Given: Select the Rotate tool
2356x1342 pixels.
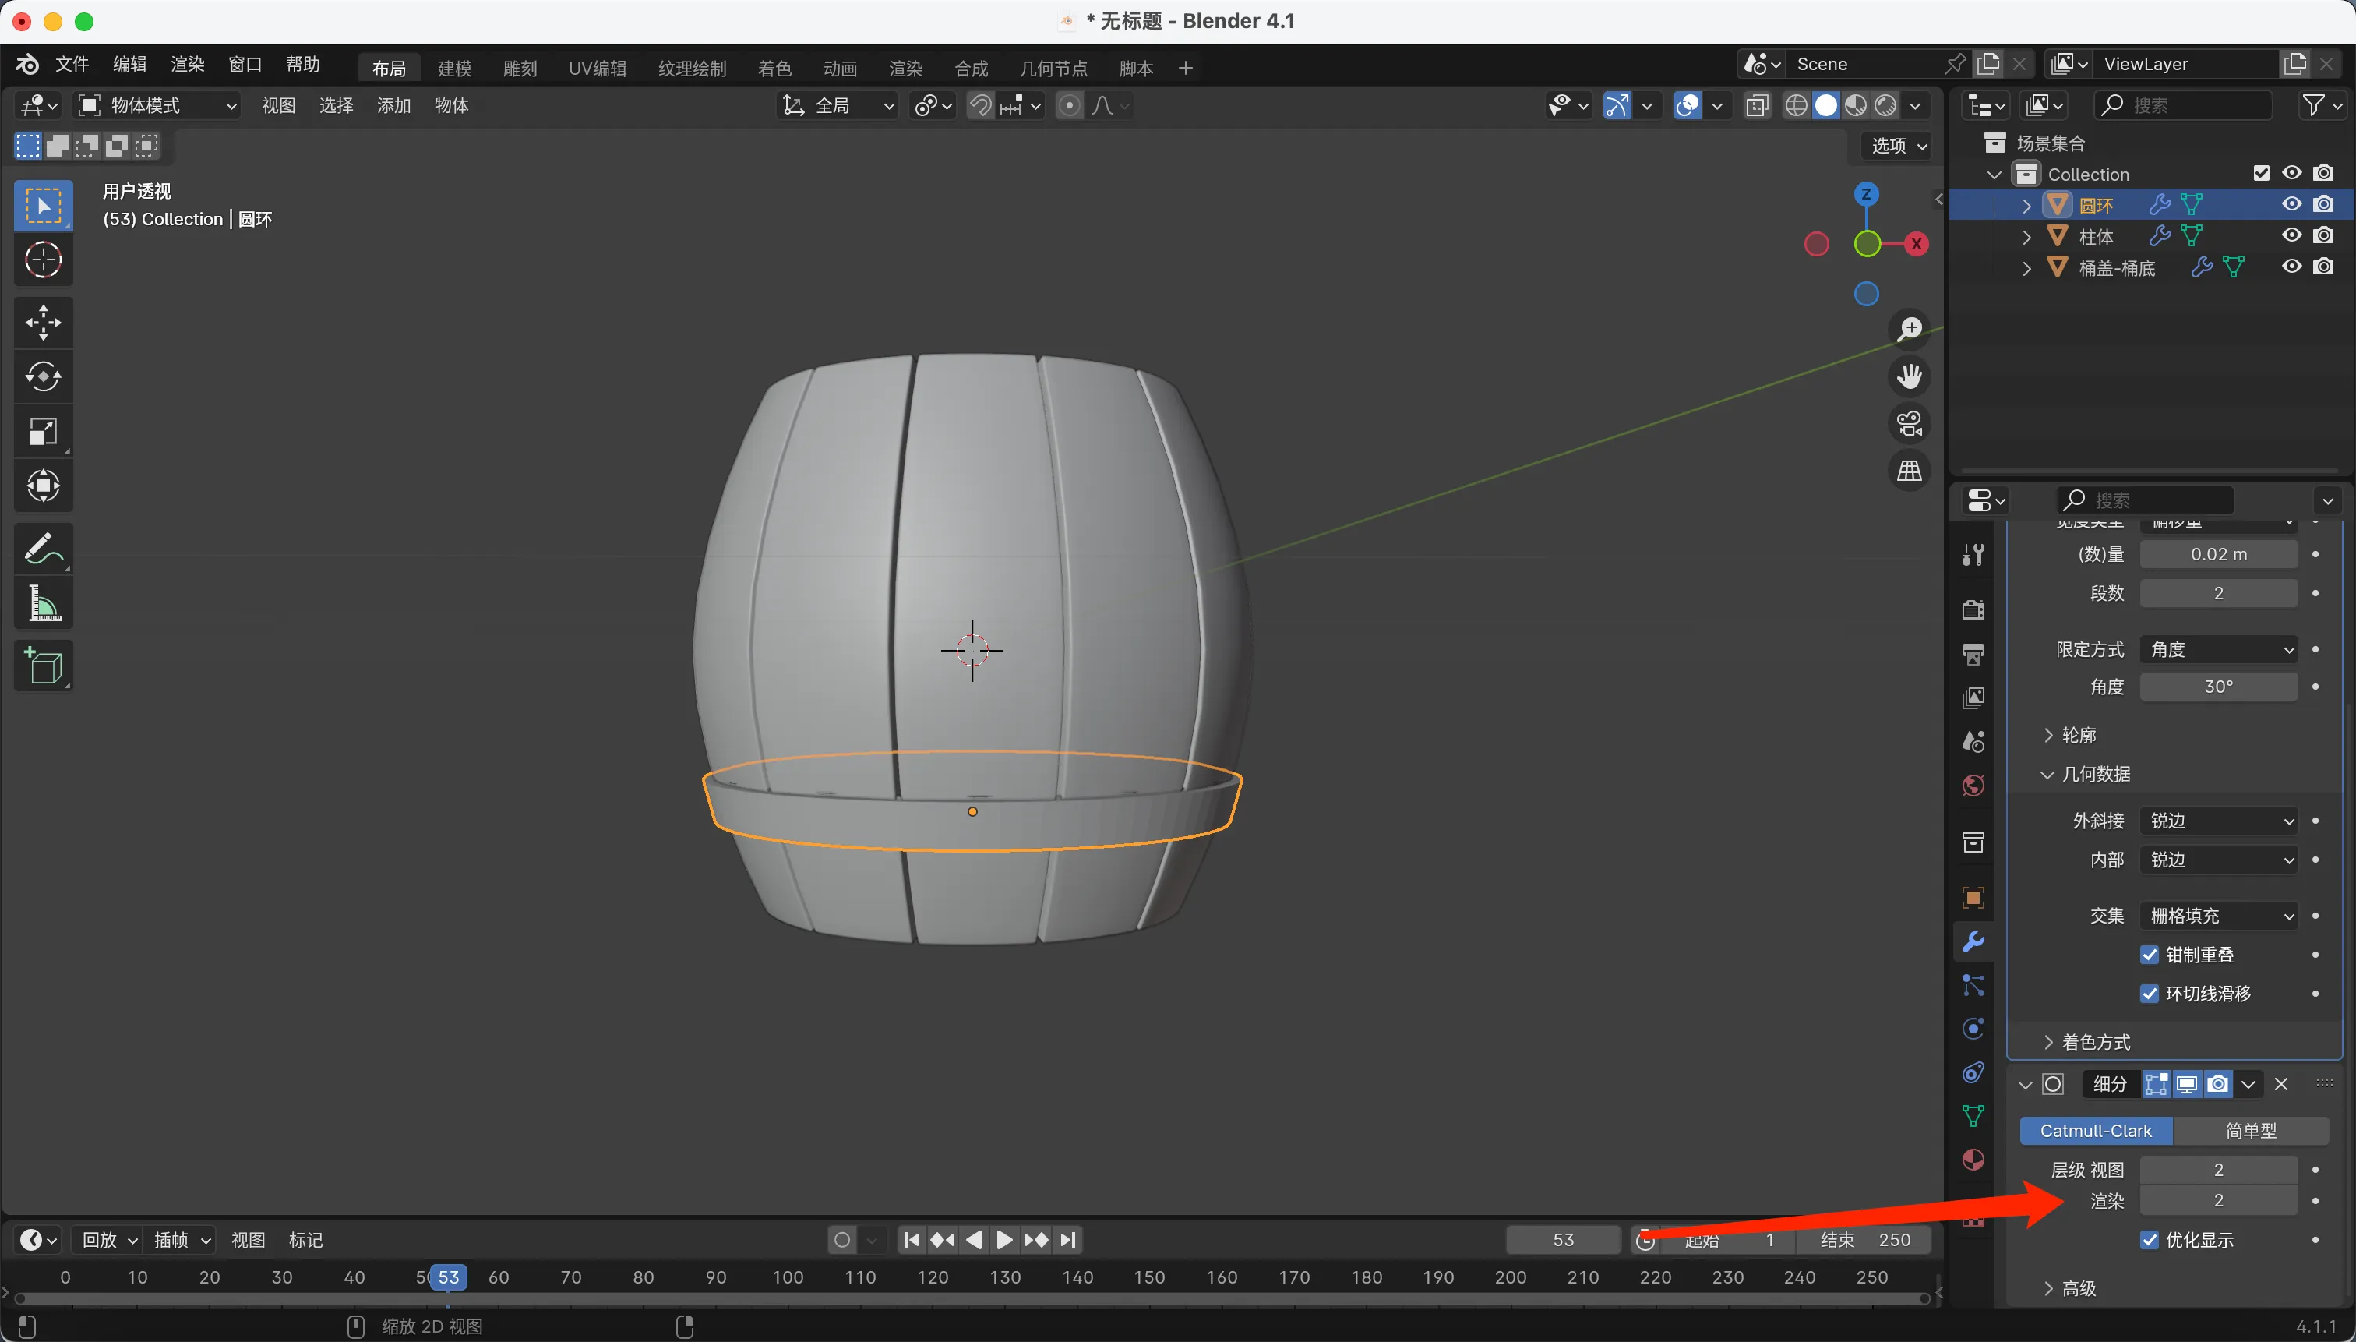Looking at the screenshot, I should click(44, 377).
